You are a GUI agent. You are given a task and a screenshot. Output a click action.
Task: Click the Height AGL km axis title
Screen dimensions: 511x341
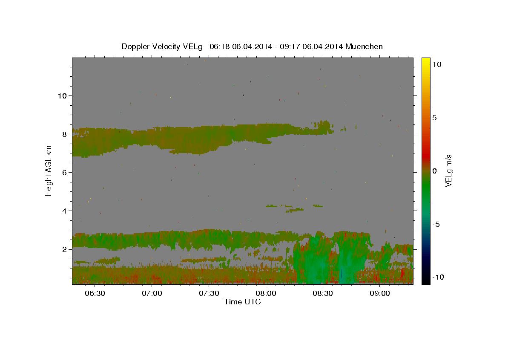click(49, 170)
